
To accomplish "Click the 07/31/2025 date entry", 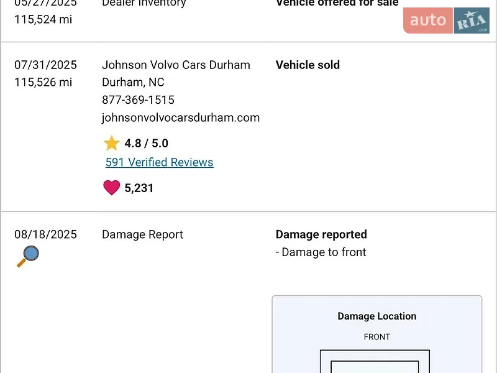I will tap(45, 65).
